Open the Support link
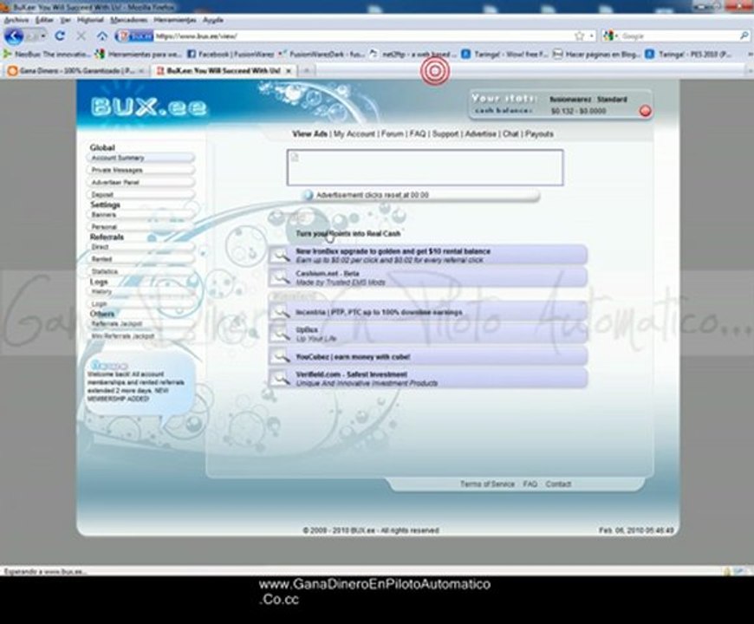Image resolution: width=754 pixels, height=624 pixels. point(445,133)
